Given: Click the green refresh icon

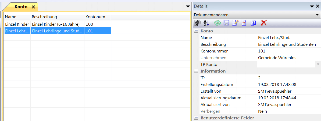Looking at the screenshot, I should (217, 23).
